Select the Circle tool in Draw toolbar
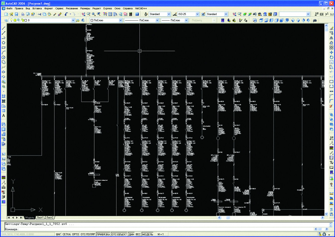The width and height of the screenshot is (335, 237). (x=4, y=57)
